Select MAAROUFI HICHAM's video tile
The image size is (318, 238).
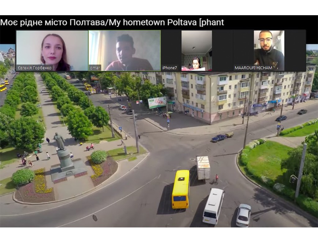click(x=269, y=50)
